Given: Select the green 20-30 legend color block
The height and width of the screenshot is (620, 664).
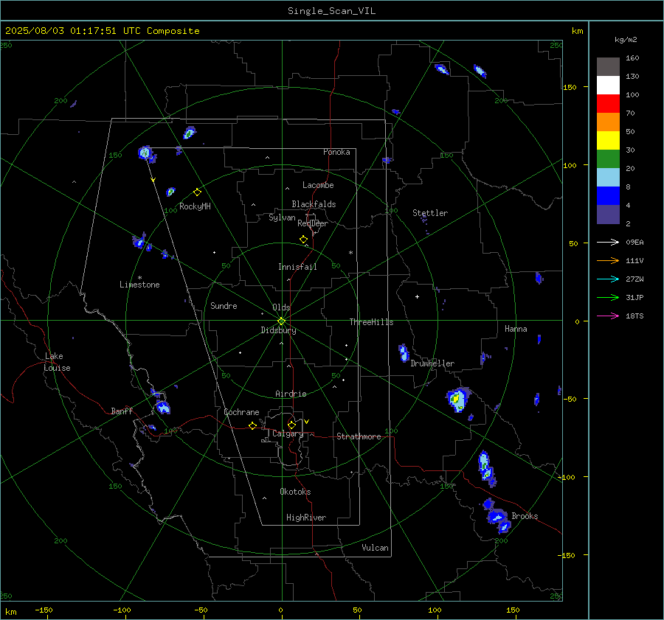Looking at the screenshot, I should coord(608,159).
